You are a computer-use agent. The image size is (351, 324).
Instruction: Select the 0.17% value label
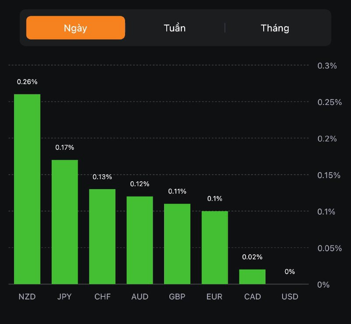point(65,148)
